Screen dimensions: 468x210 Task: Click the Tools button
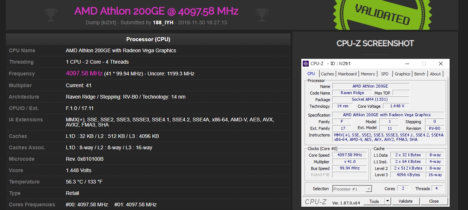pyautogui.click(x=374, y=201)
